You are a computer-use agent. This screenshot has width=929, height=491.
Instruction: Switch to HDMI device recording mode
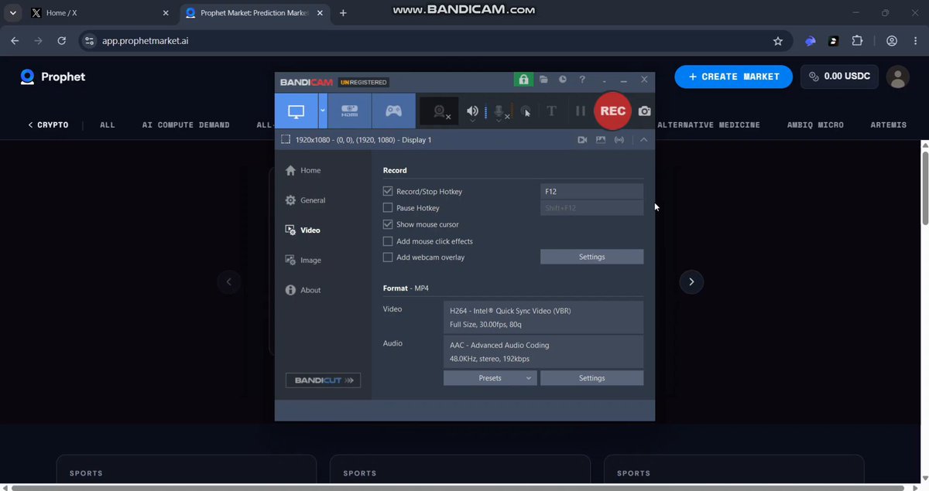(350, 111)
